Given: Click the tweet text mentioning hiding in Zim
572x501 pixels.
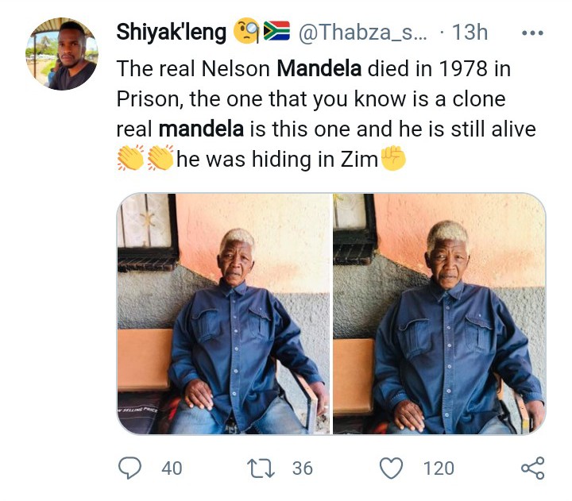Looking at the screenshot, I should pos(276,160).
